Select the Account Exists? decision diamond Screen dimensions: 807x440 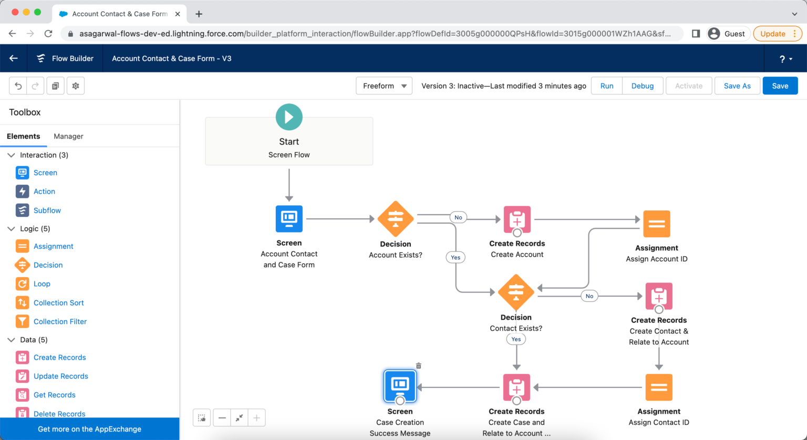click(x=395, y=219)
